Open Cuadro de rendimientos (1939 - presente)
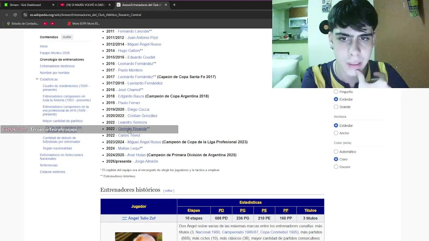The image size is (429, 241). (x=66, y=88)
